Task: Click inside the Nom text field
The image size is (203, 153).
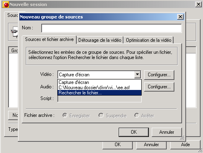Action: [111, 28]
